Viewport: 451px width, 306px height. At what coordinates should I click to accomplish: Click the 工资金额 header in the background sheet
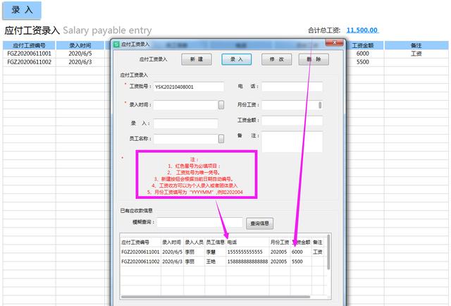(363, 45)
